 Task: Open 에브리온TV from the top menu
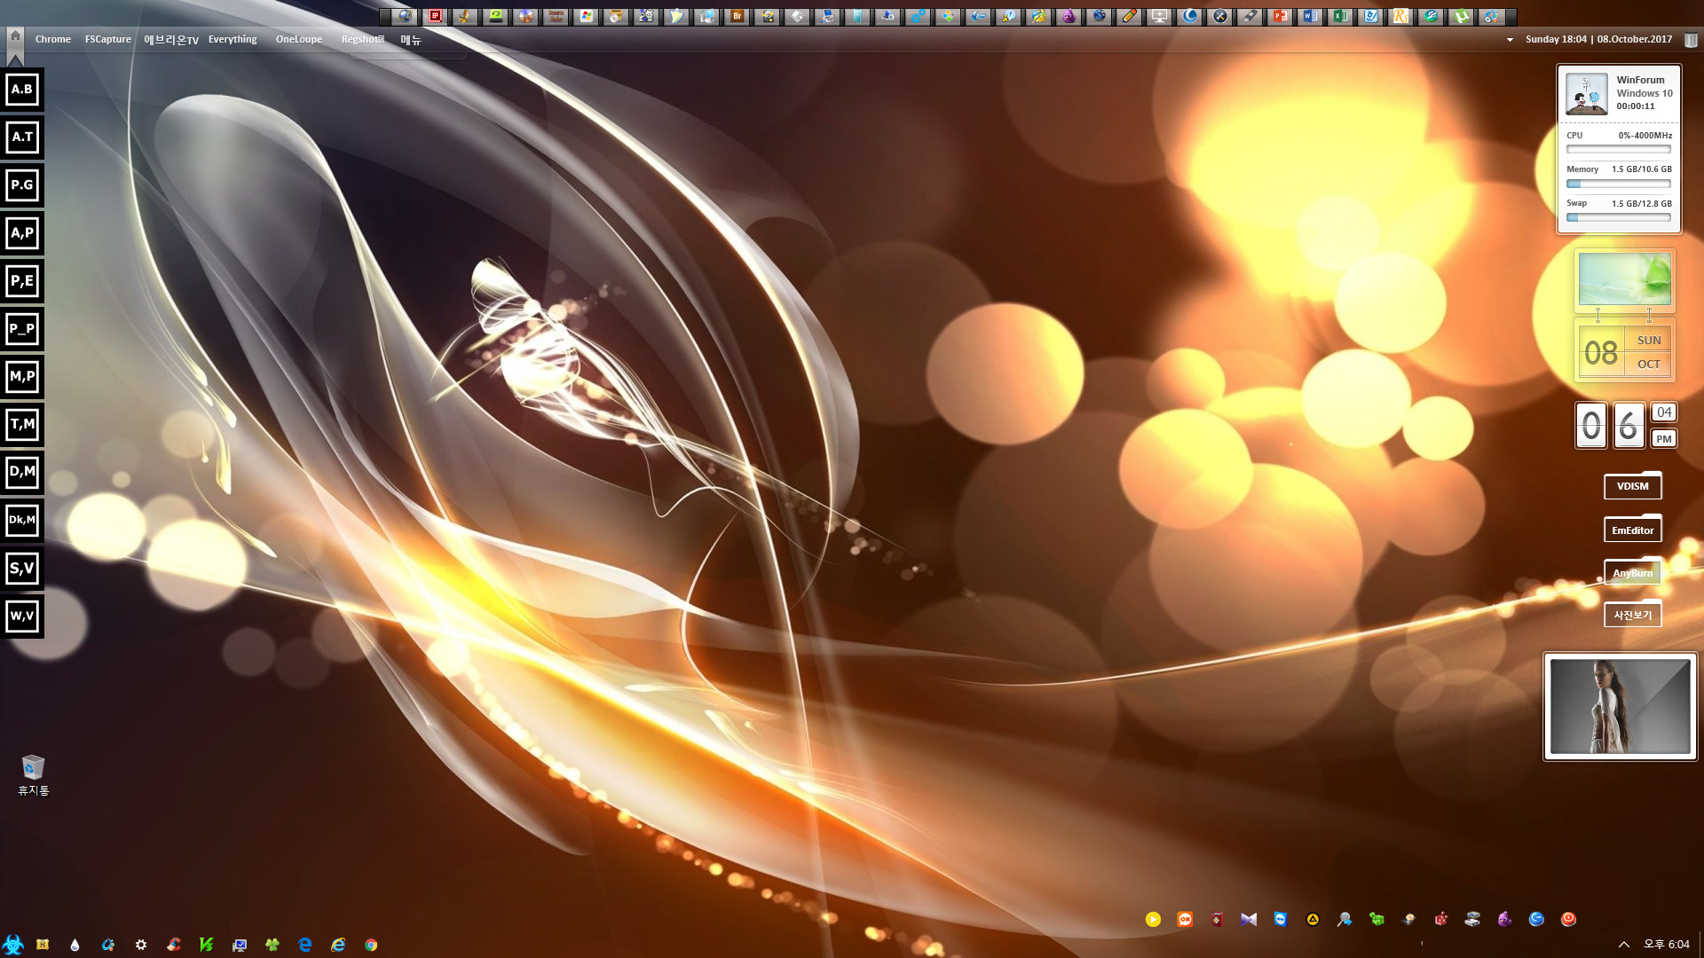tap(171, 39)
